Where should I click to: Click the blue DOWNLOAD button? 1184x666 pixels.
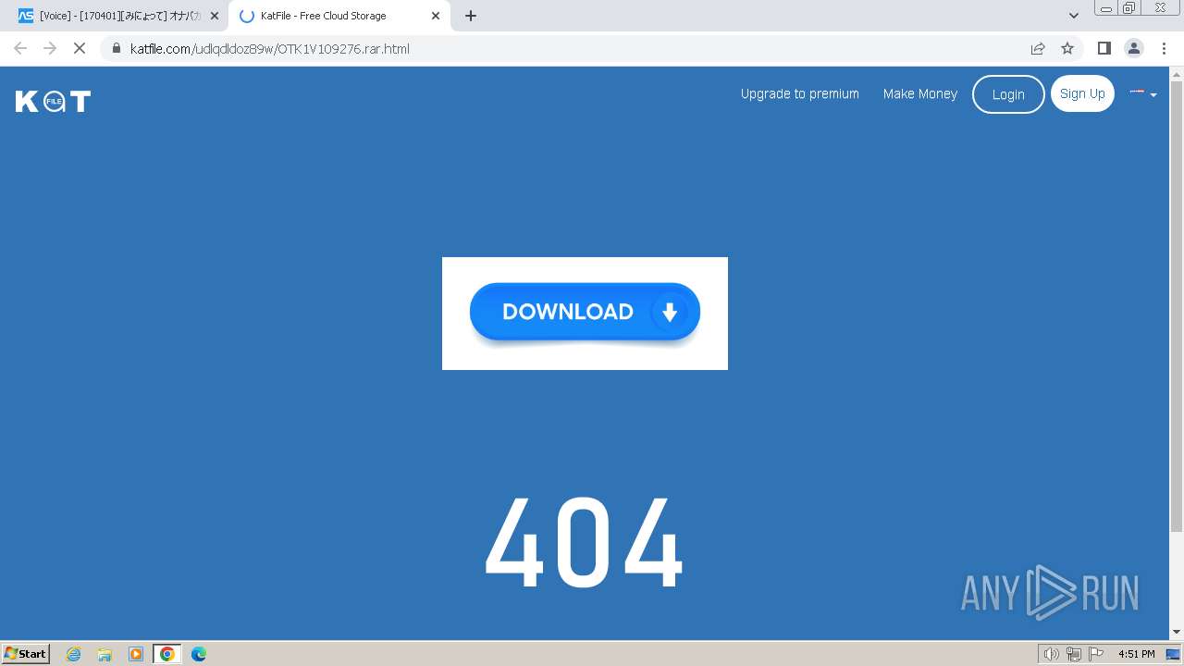point(585,313)
